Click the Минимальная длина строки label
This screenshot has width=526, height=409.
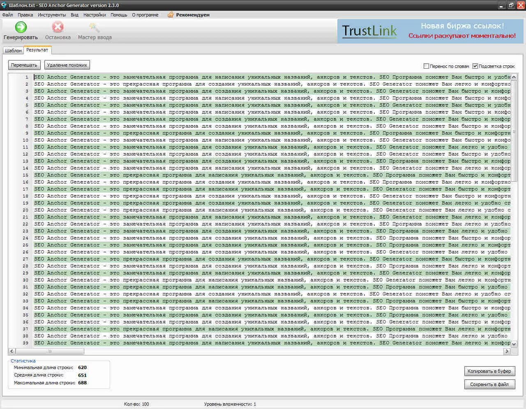point(44,367)
